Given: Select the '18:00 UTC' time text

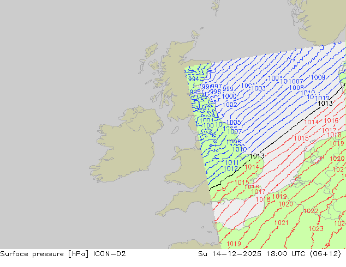Looking at the screenshot, I should [x=286, y=254].
